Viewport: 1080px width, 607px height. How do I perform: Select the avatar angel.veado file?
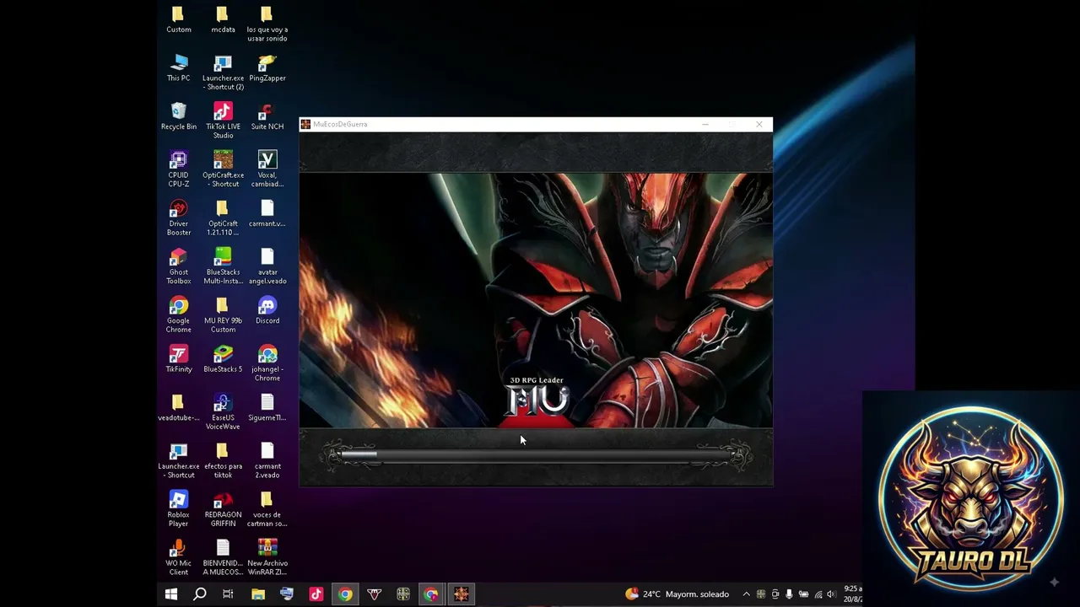[x=267, y=267]
